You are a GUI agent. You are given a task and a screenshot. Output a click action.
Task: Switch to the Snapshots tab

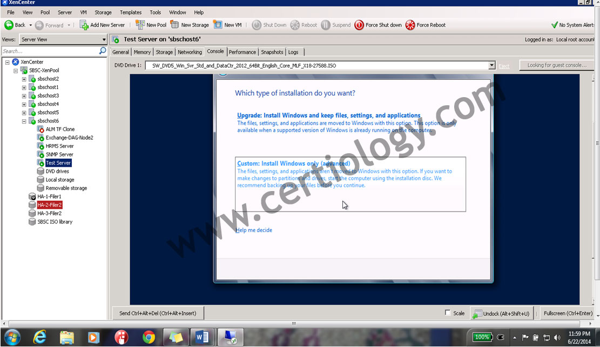pyautogui.click(x=272, y=52)
